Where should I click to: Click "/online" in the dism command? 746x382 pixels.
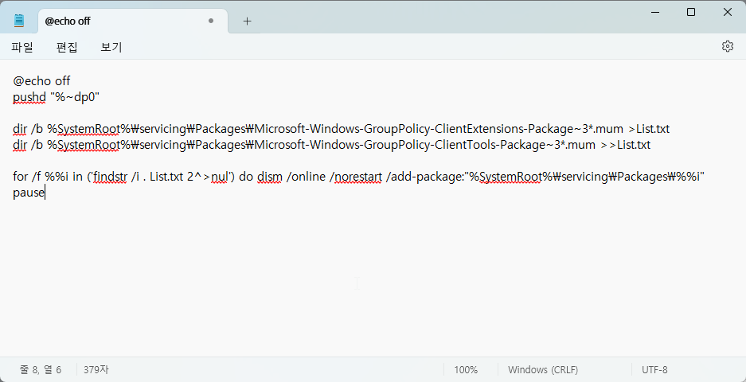pyautogui.click(x=306, y=177)
